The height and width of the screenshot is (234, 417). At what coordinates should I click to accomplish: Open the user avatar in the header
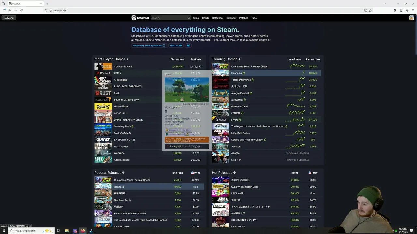tap(411, 18)
